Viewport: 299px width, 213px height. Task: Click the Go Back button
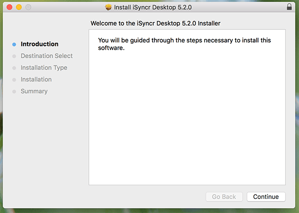(x=224, y=197)
